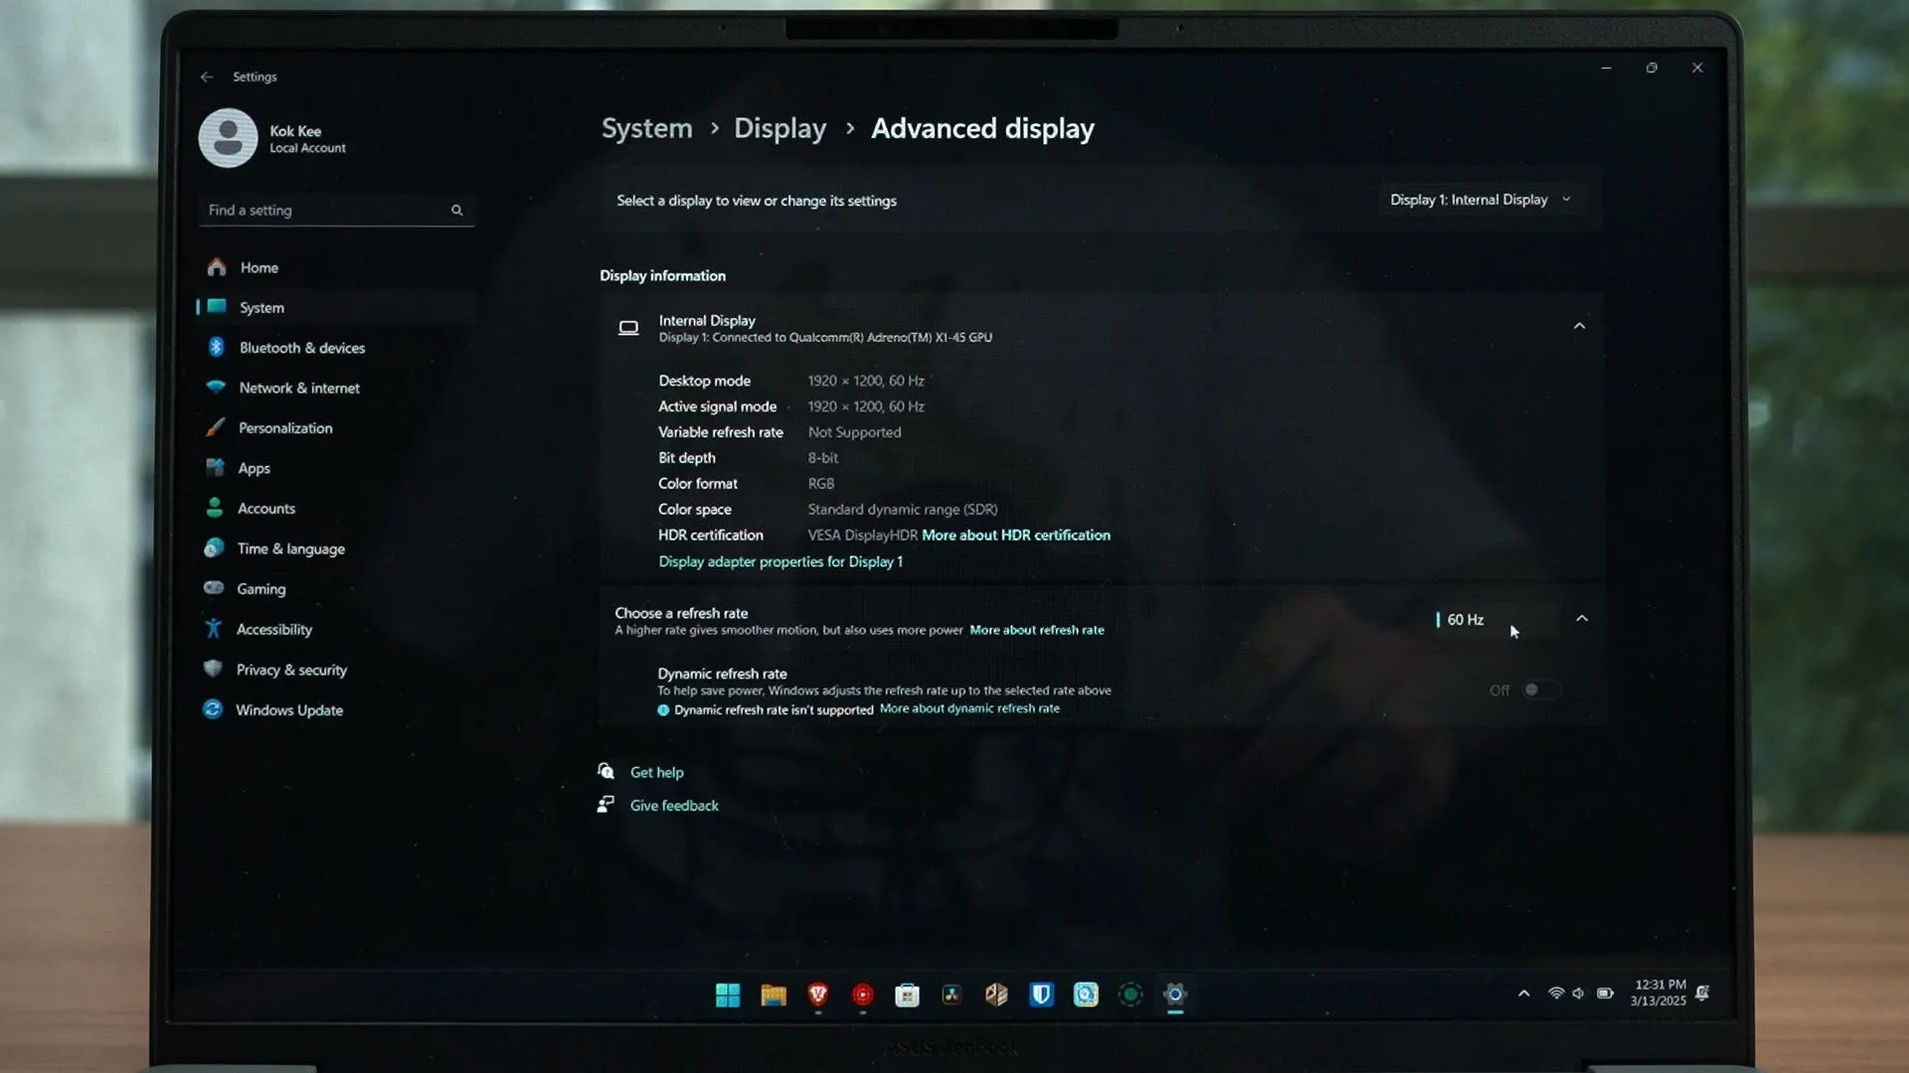Select Gaming in the sidebar
The image size is (1909, 1073).
260,589
